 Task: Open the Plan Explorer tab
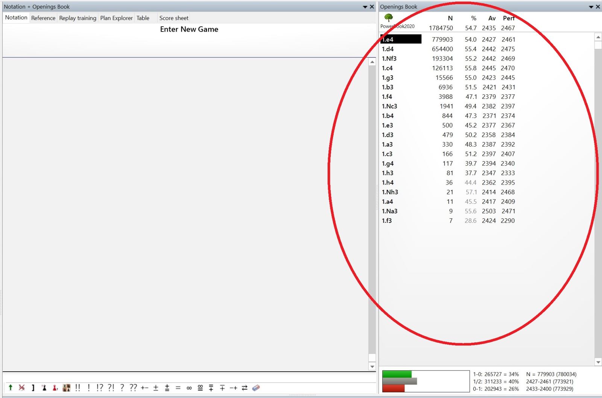(x=116, y=18)
